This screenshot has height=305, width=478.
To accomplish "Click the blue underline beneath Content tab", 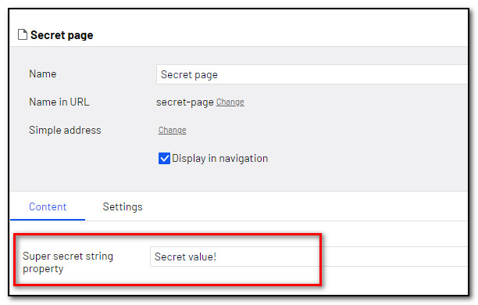I will tap(48, 220).
